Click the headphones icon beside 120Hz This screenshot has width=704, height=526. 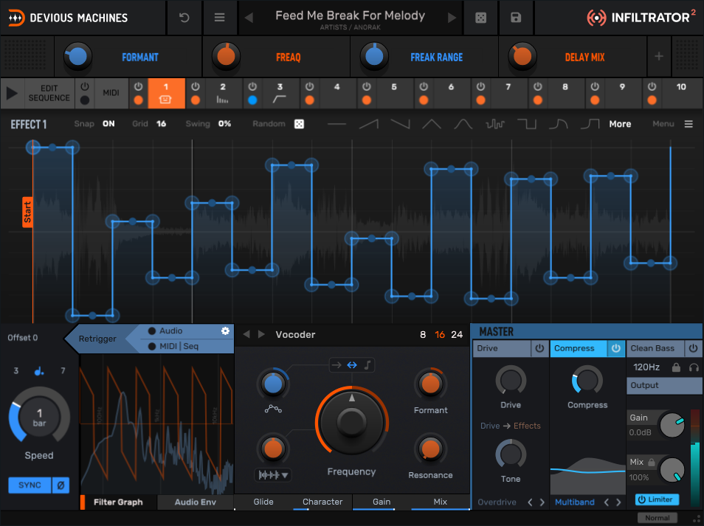pyautogui.click(x=694, y=367)
